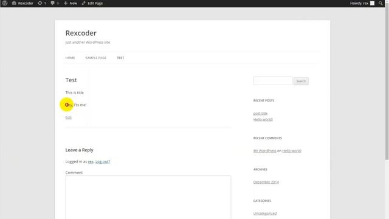Go to the Rexcoder site title link
The width and height of the screenshot is (389, 219).
(81, 33)
